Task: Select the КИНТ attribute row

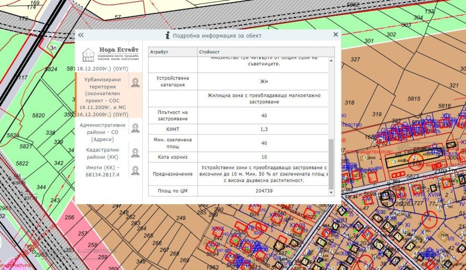Action: [x=172, y=129]
